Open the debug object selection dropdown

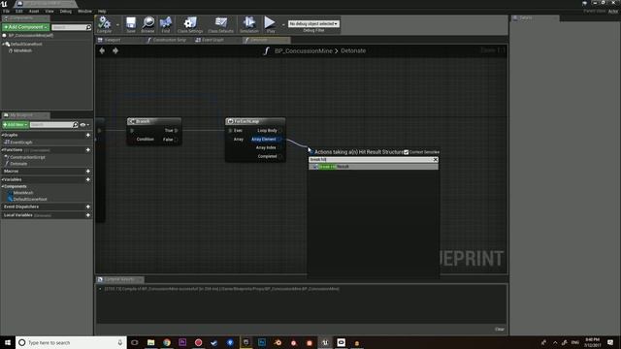313,23
